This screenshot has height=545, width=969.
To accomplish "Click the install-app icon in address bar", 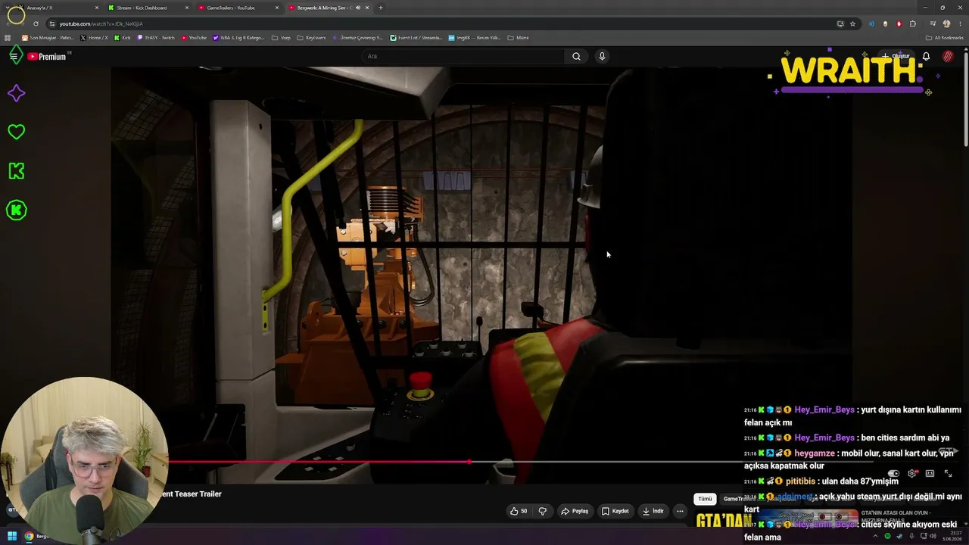I will [x=840, y=23].
